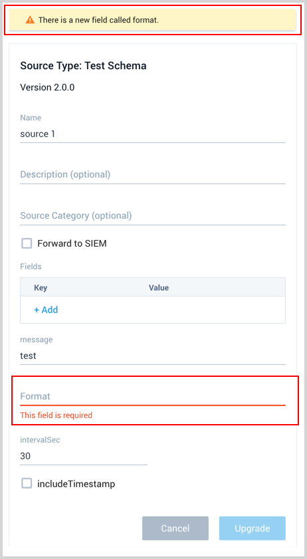The height and width of the screenshot is (559, 307).
Task: Click the intervalSec label
Action: 41,440
